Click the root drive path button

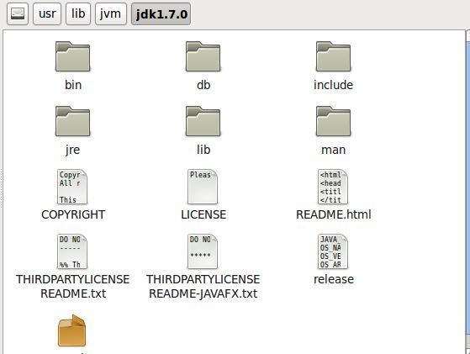click(x=18, y=13)
